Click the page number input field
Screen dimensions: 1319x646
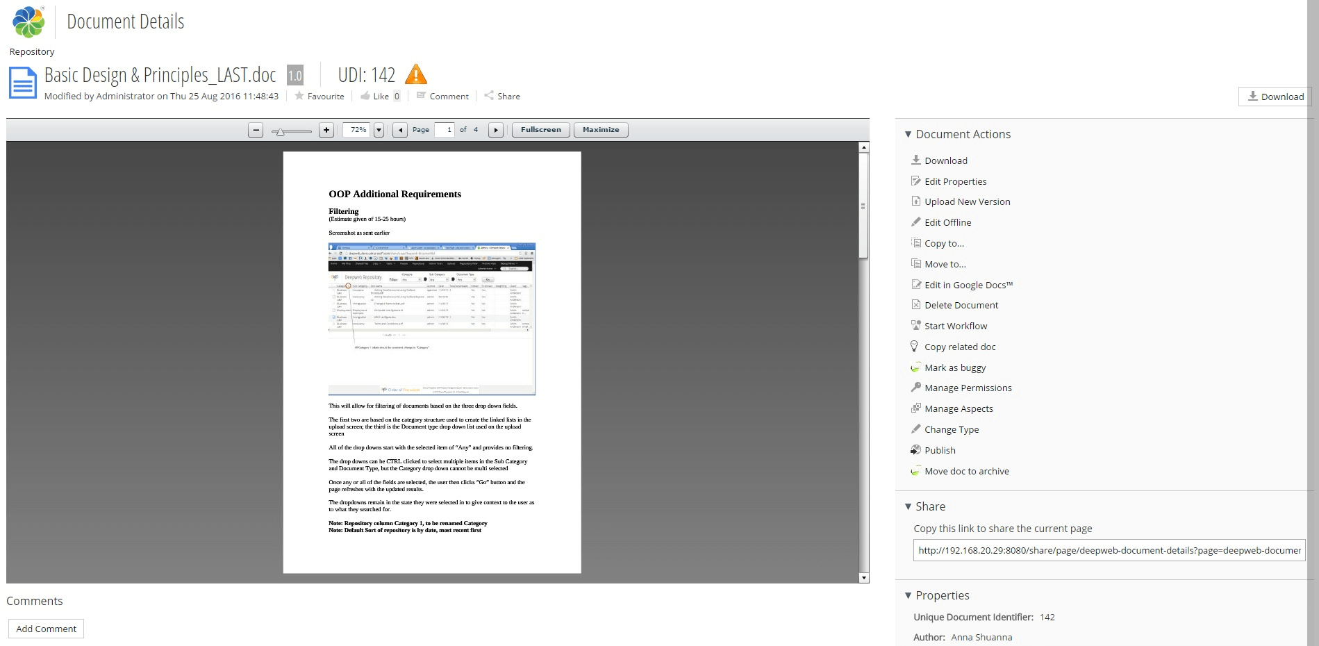click(445, 130)
